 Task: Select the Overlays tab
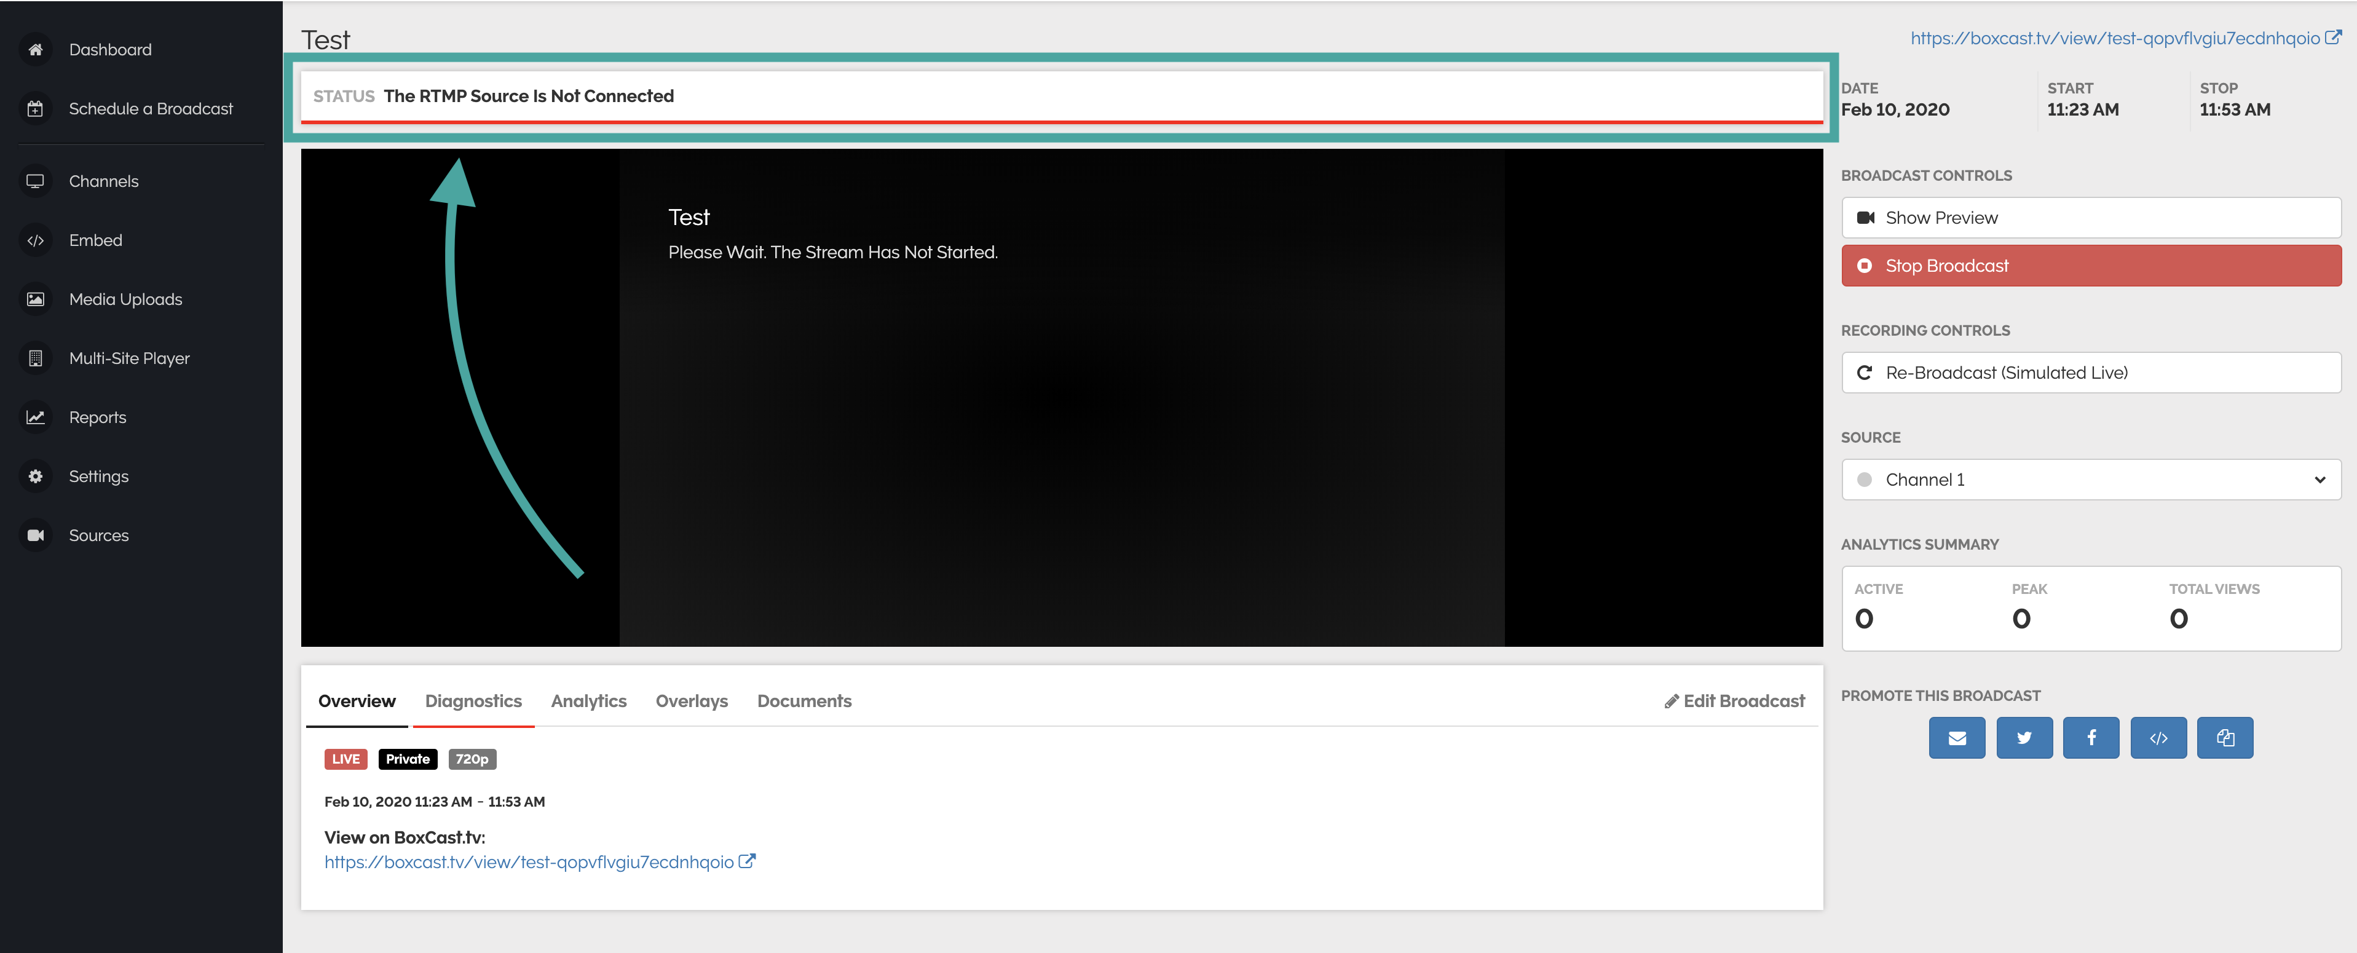692,702
